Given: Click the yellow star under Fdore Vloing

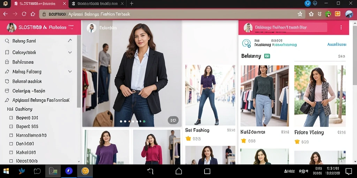Looking at the screenshot, I should pos(297,142).
